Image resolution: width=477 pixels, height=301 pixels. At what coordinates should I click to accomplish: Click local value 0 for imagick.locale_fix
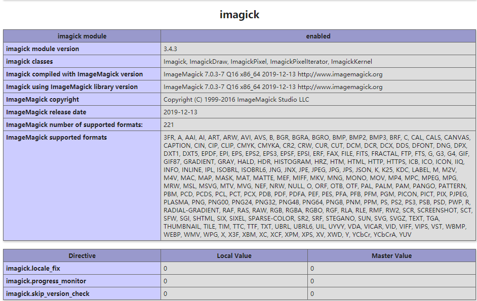point(165,269)
